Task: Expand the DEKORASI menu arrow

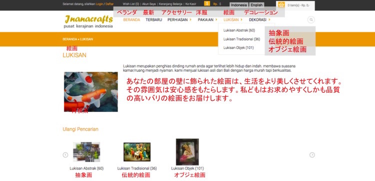Action: (269, 20)
